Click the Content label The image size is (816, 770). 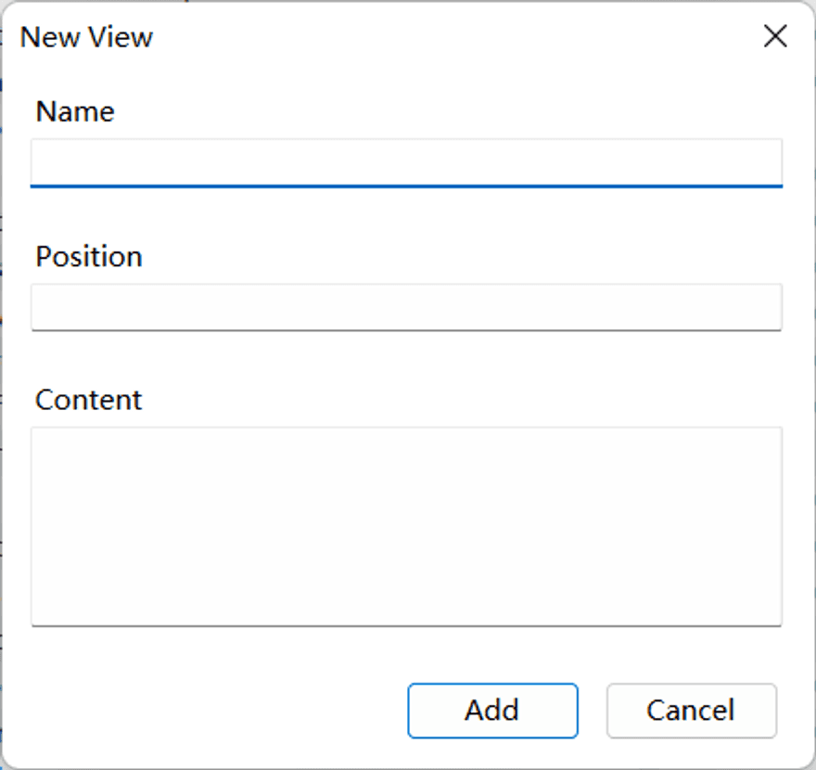coord(89,400)
